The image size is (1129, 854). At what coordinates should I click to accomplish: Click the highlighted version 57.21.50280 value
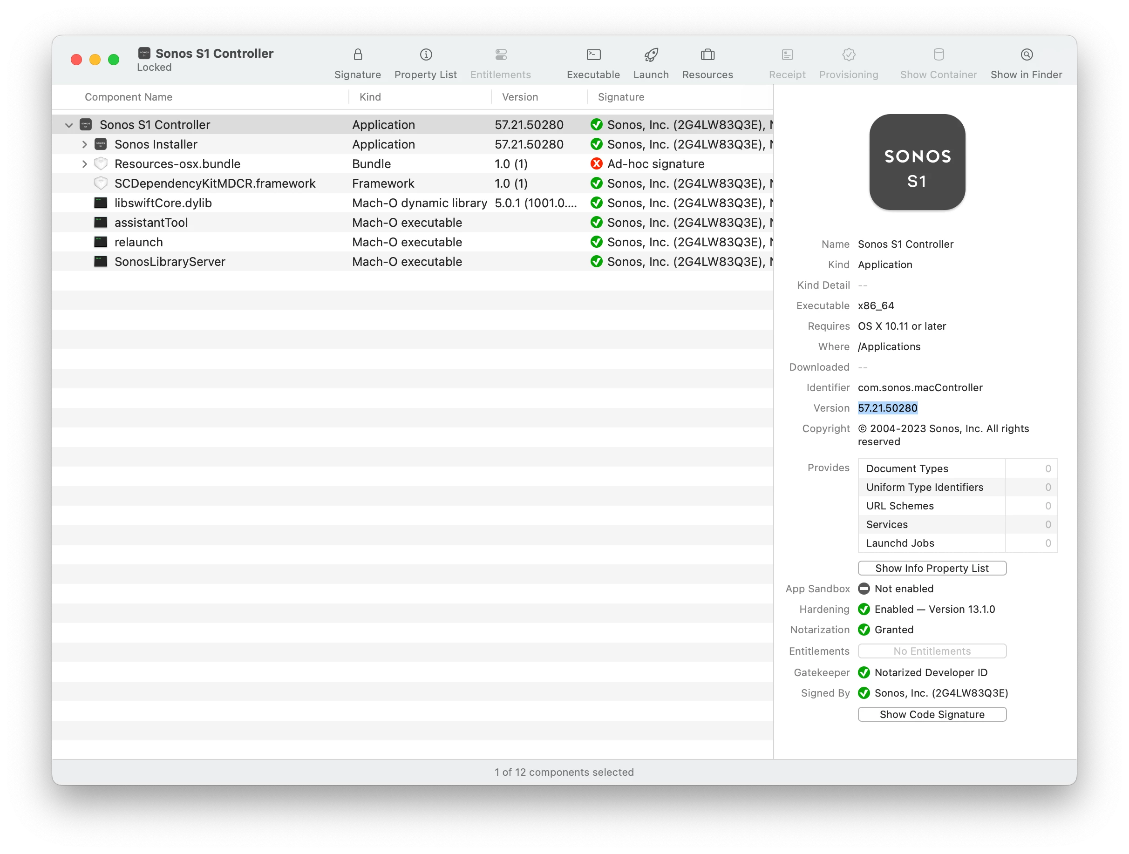click(888, 408)
